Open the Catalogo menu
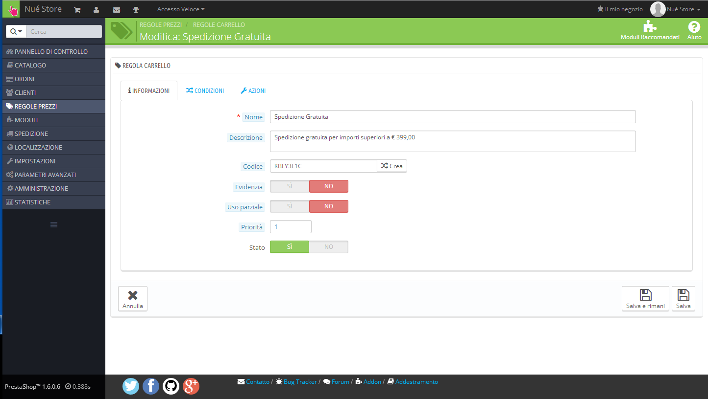708x399 pixels. click(x=54, y=65)
